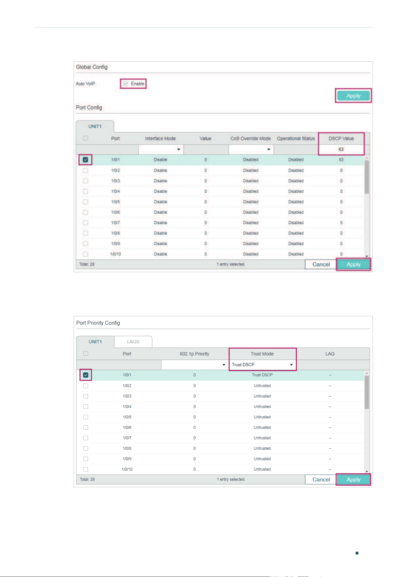The width and height of the screenshot is (408, 577).
Task: Toggle select-all checkbox in Port Config header
Action: pyautogui.click(x=85, y=138)
